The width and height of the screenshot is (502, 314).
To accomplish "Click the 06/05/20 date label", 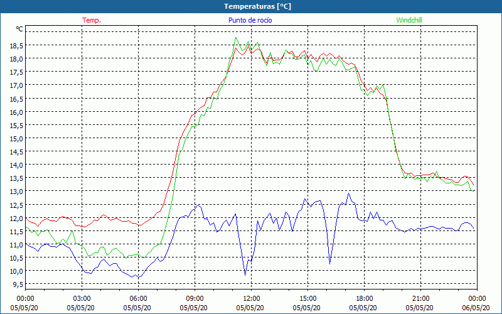I will pyautogui.click(x=476, y=308).
